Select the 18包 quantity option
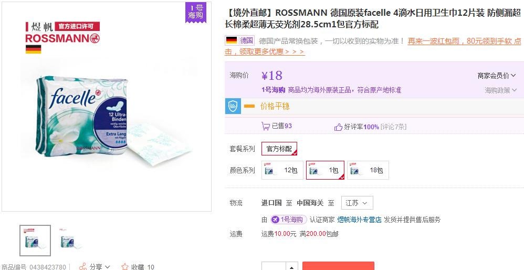524x270 pixels. pos(368,170)
